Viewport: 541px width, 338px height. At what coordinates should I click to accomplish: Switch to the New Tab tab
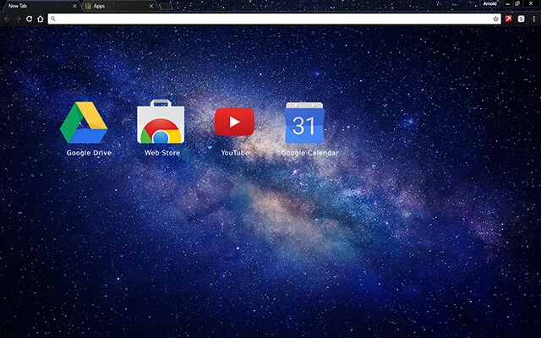[x=41, y=6]
